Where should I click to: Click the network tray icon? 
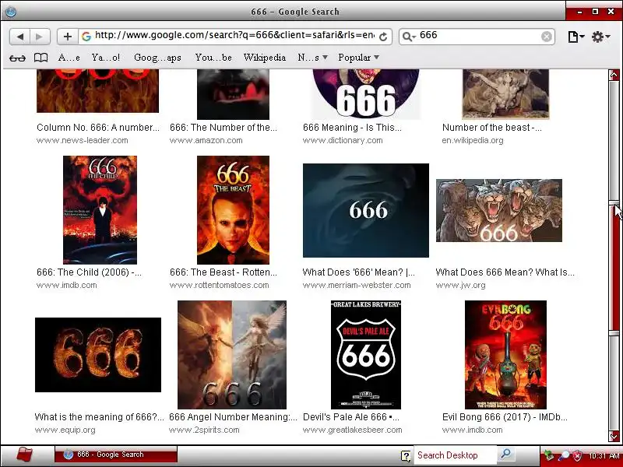coord(549,455)
